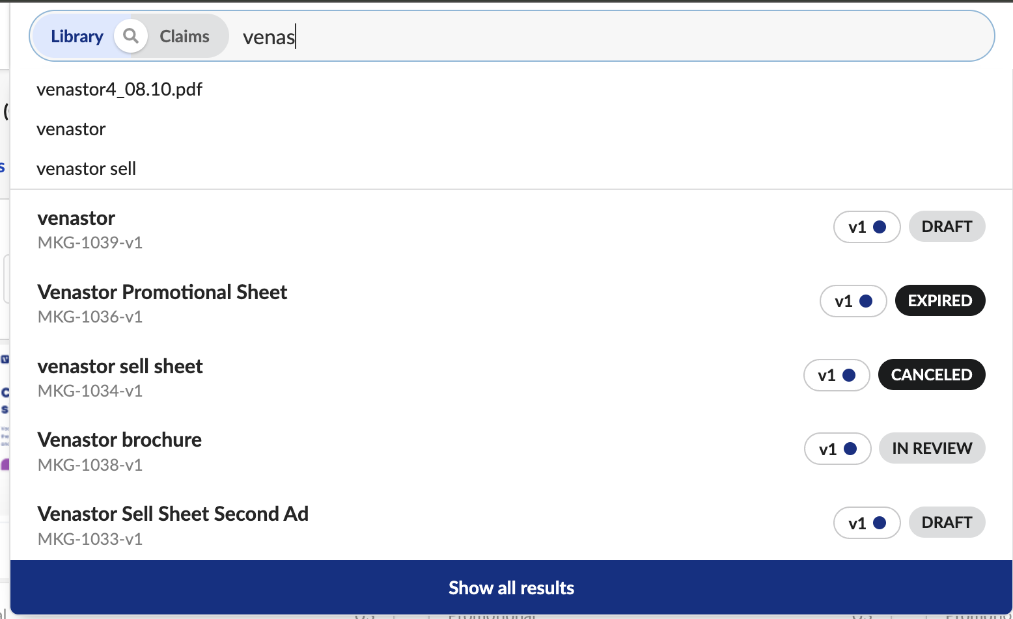This screenshot has width=1013, height=619.
Task: Open venastor sell sheet result
Action: pos(511,376)
